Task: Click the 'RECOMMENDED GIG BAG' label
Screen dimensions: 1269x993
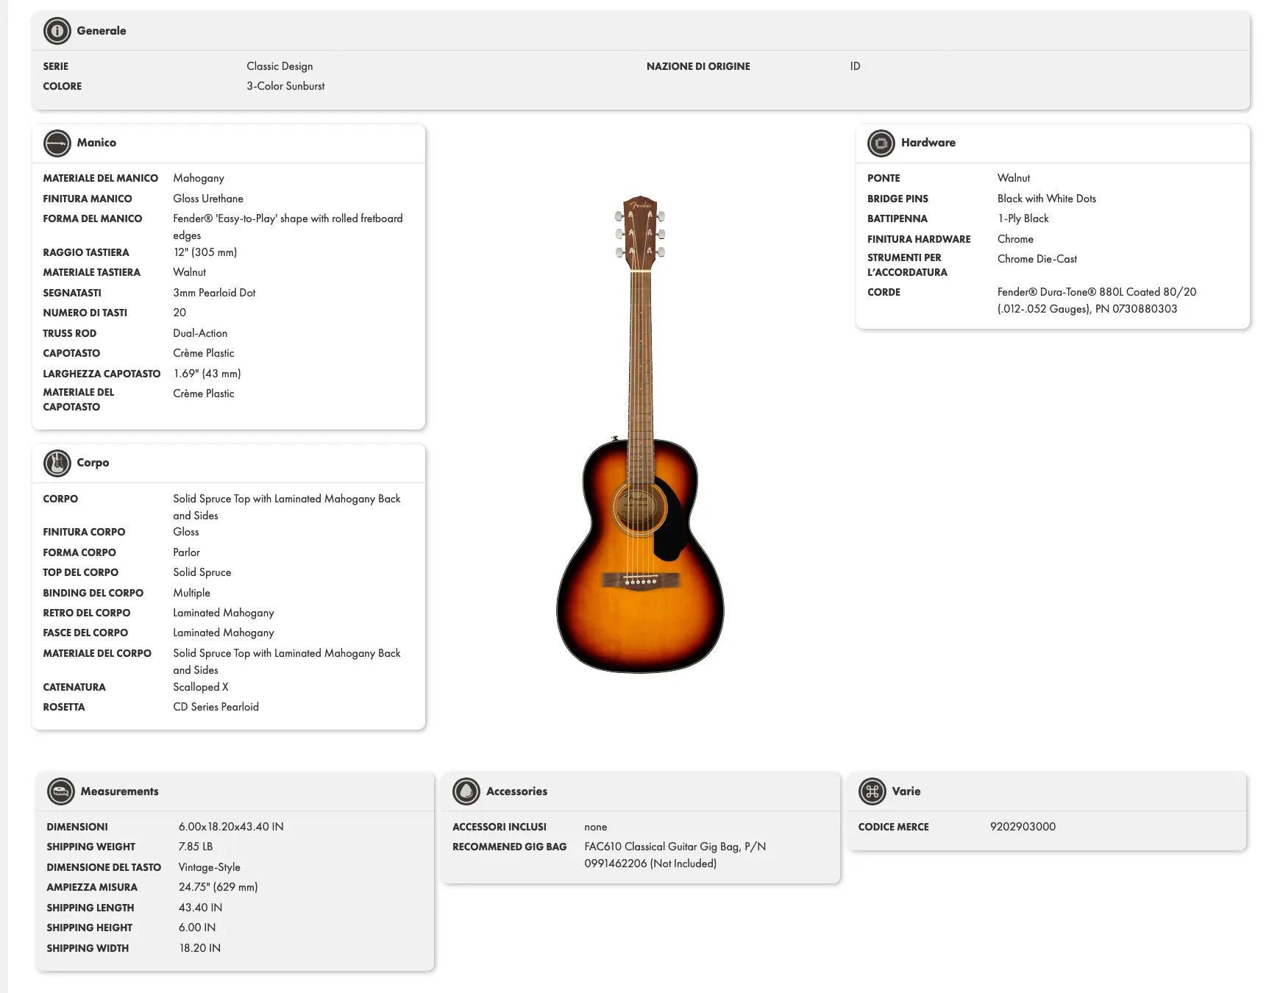Action: click(509, 847)
